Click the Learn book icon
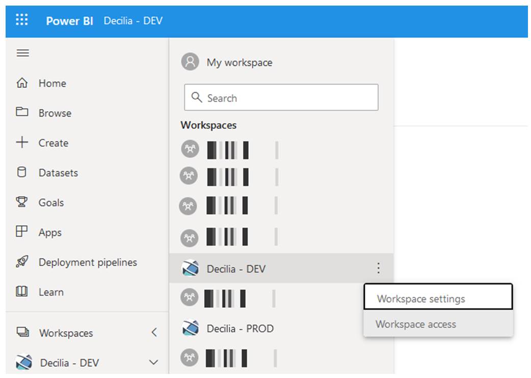 click(x=22, y=292)
